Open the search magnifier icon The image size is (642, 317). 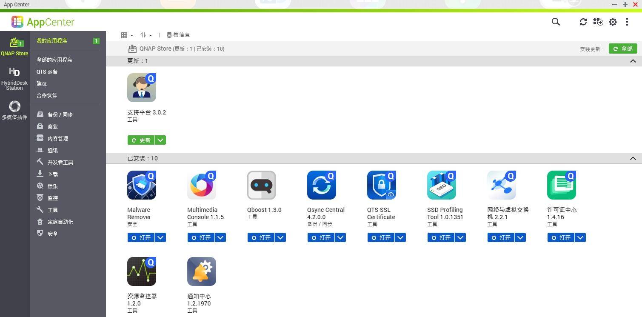pos(556,22)
